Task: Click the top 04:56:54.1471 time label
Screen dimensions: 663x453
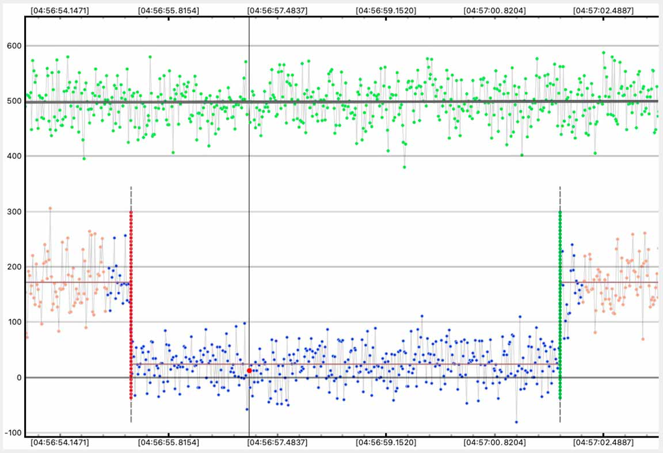Action: (60, 10)
